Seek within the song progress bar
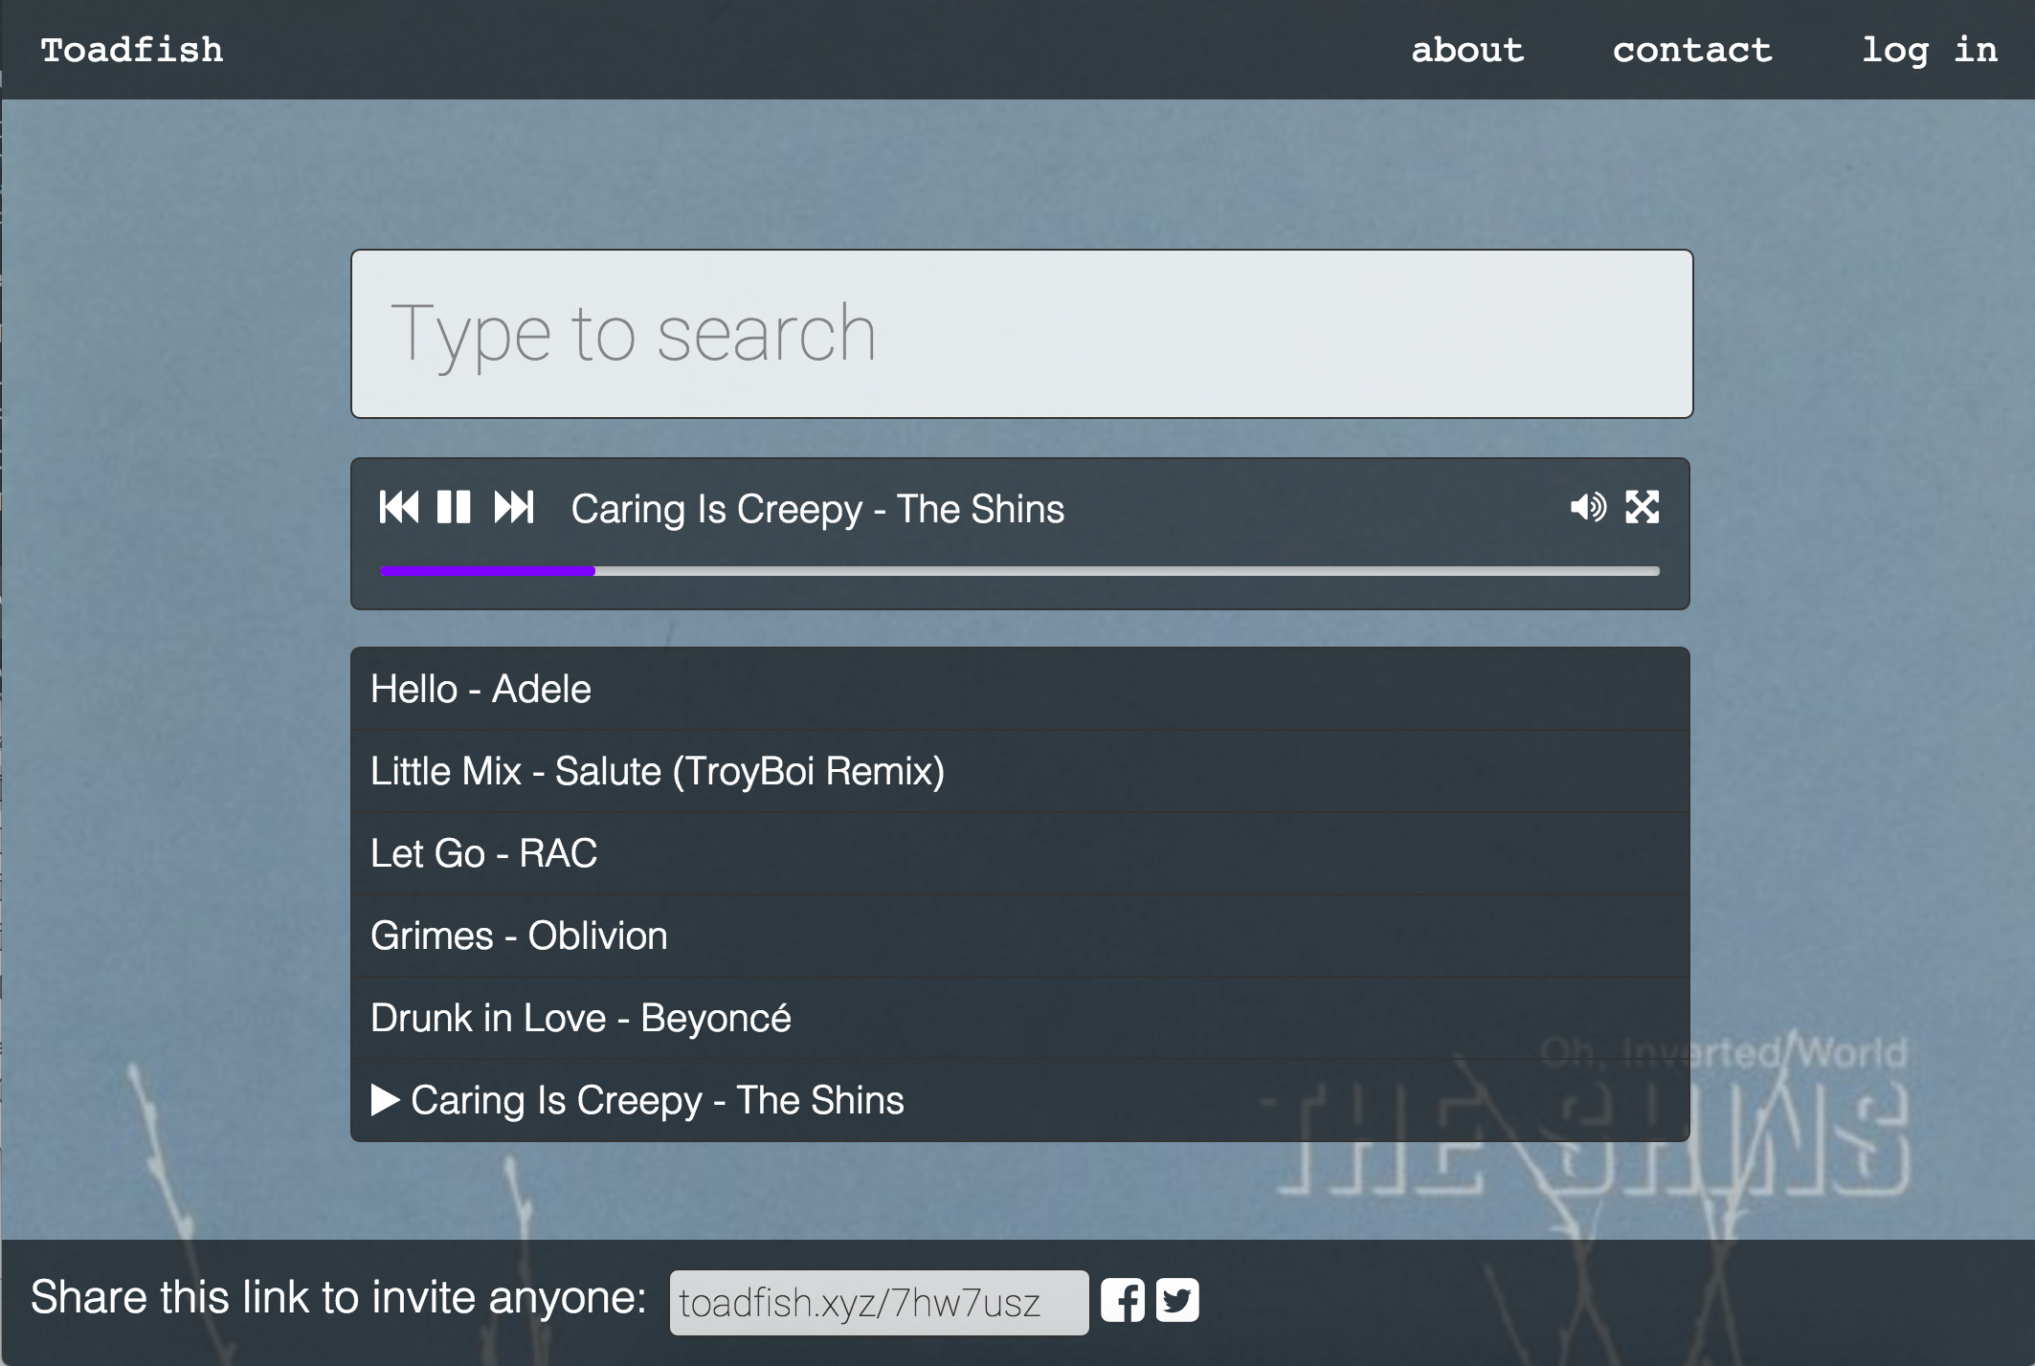Screen dimensions: 2035x1366 click(1019, 571)
